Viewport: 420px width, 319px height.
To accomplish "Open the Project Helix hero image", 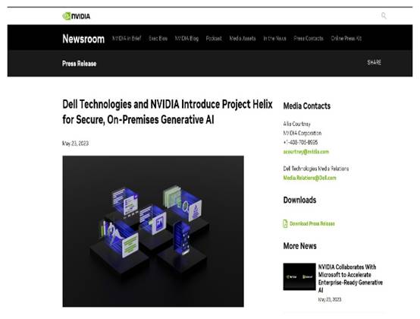I will [153, 231].
